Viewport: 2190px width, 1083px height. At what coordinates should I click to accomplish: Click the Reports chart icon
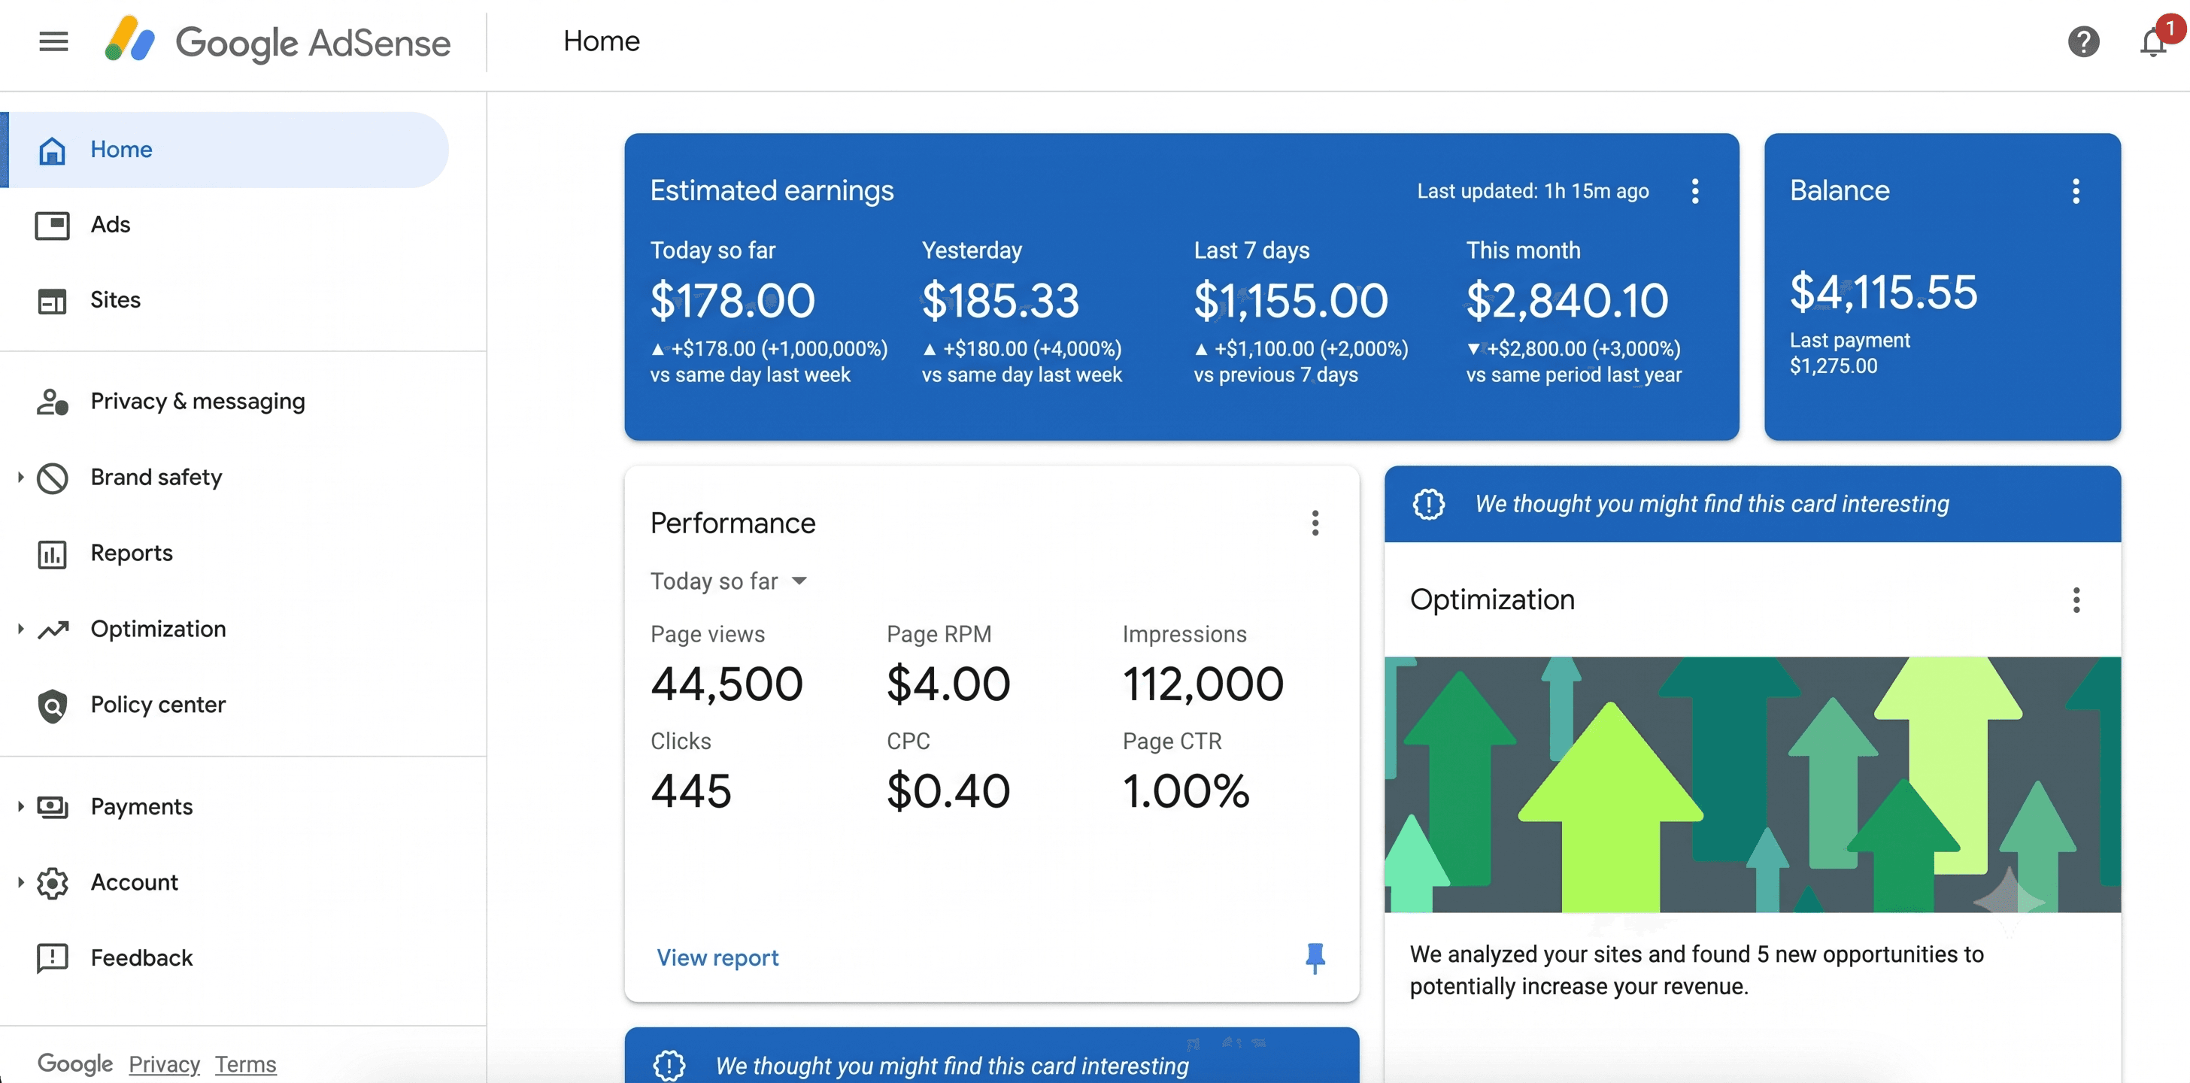point(53,554)
